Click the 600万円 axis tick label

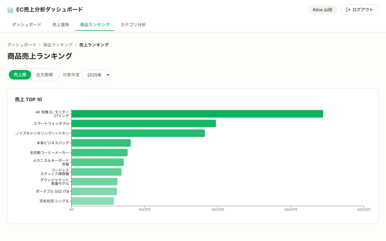[364, 210]
